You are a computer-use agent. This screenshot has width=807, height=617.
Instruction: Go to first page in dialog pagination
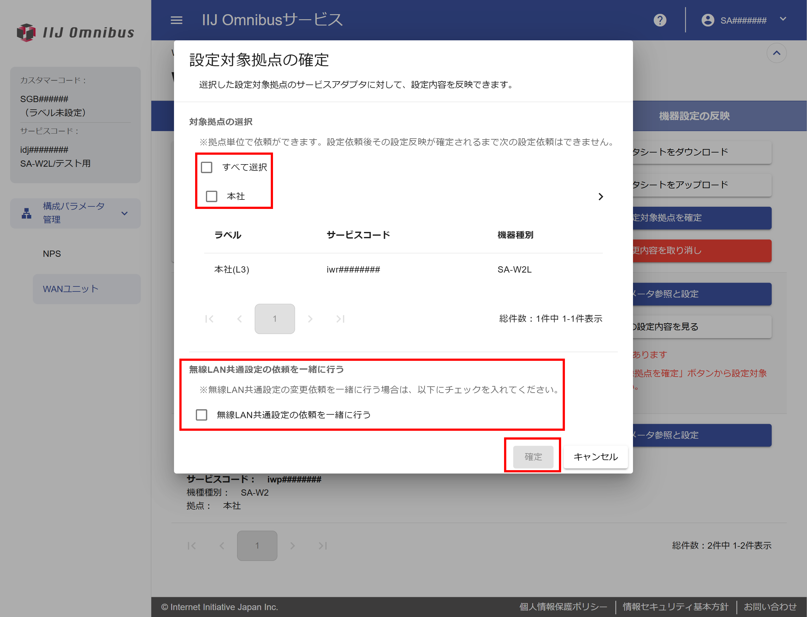tap(209, 319)
